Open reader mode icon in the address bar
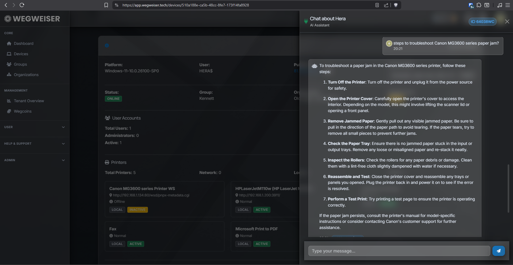This screenshot has width=513, height=265. tap(377, 5)
